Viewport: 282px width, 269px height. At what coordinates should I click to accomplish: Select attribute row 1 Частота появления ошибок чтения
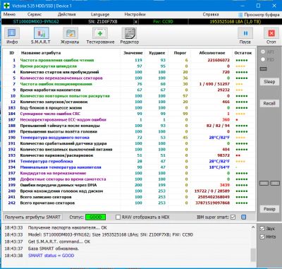click(129, 60)
